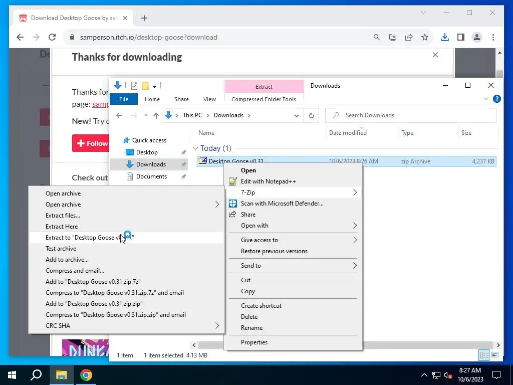Click Explorer horizontal scrollbar left arrow
Viewport: 513px width, 385px height.
pos(194,345)
